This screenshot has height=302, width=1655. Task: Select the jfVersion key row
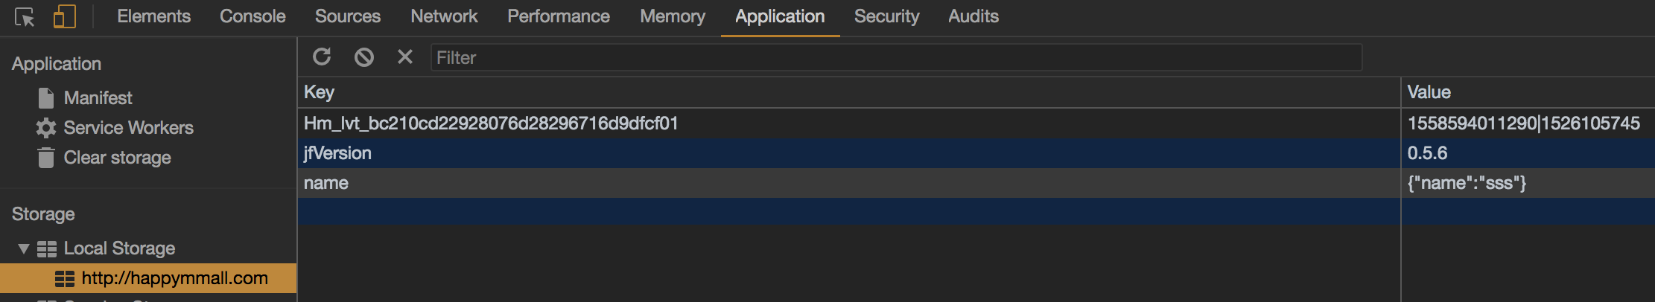[x=338, y=153]
